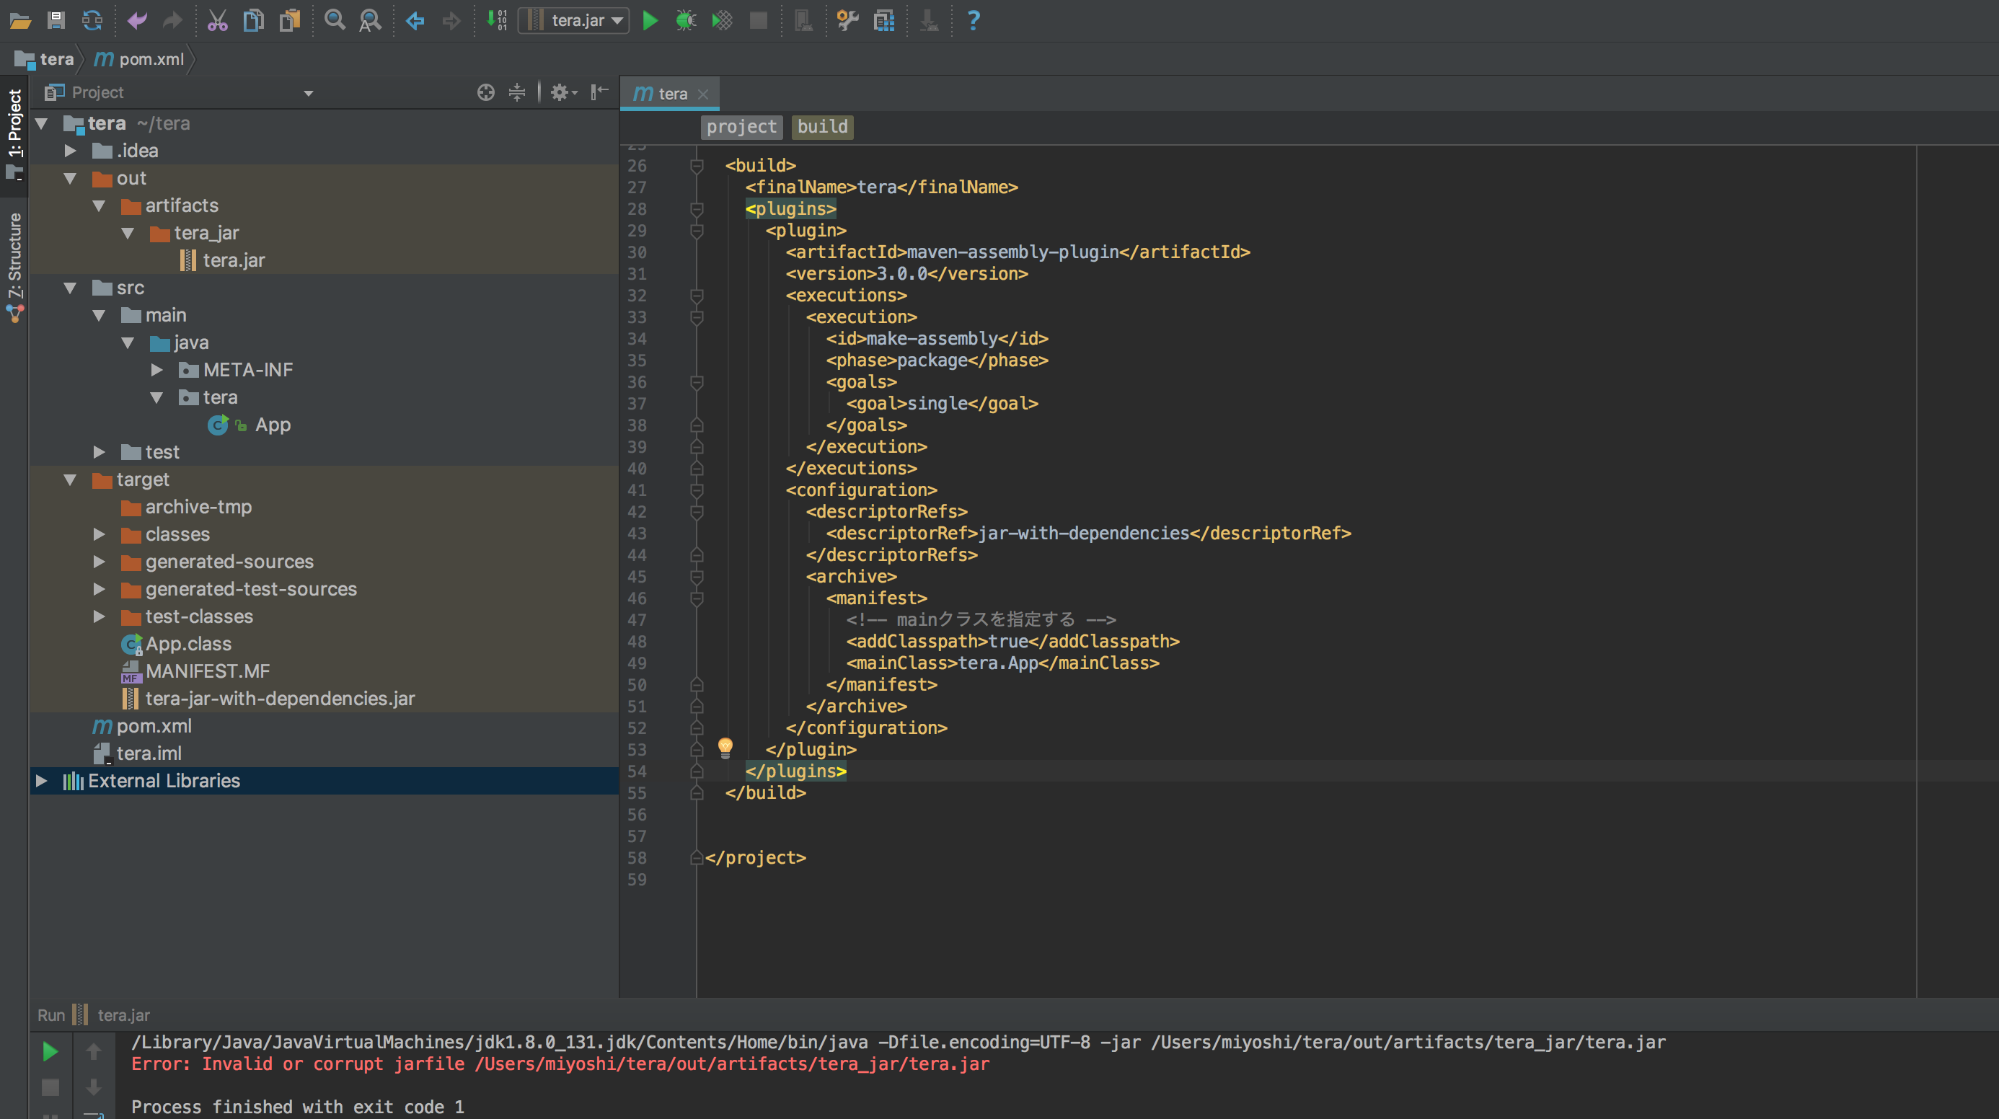Click the green Run button in toolbar

click(x=650, y=20)
